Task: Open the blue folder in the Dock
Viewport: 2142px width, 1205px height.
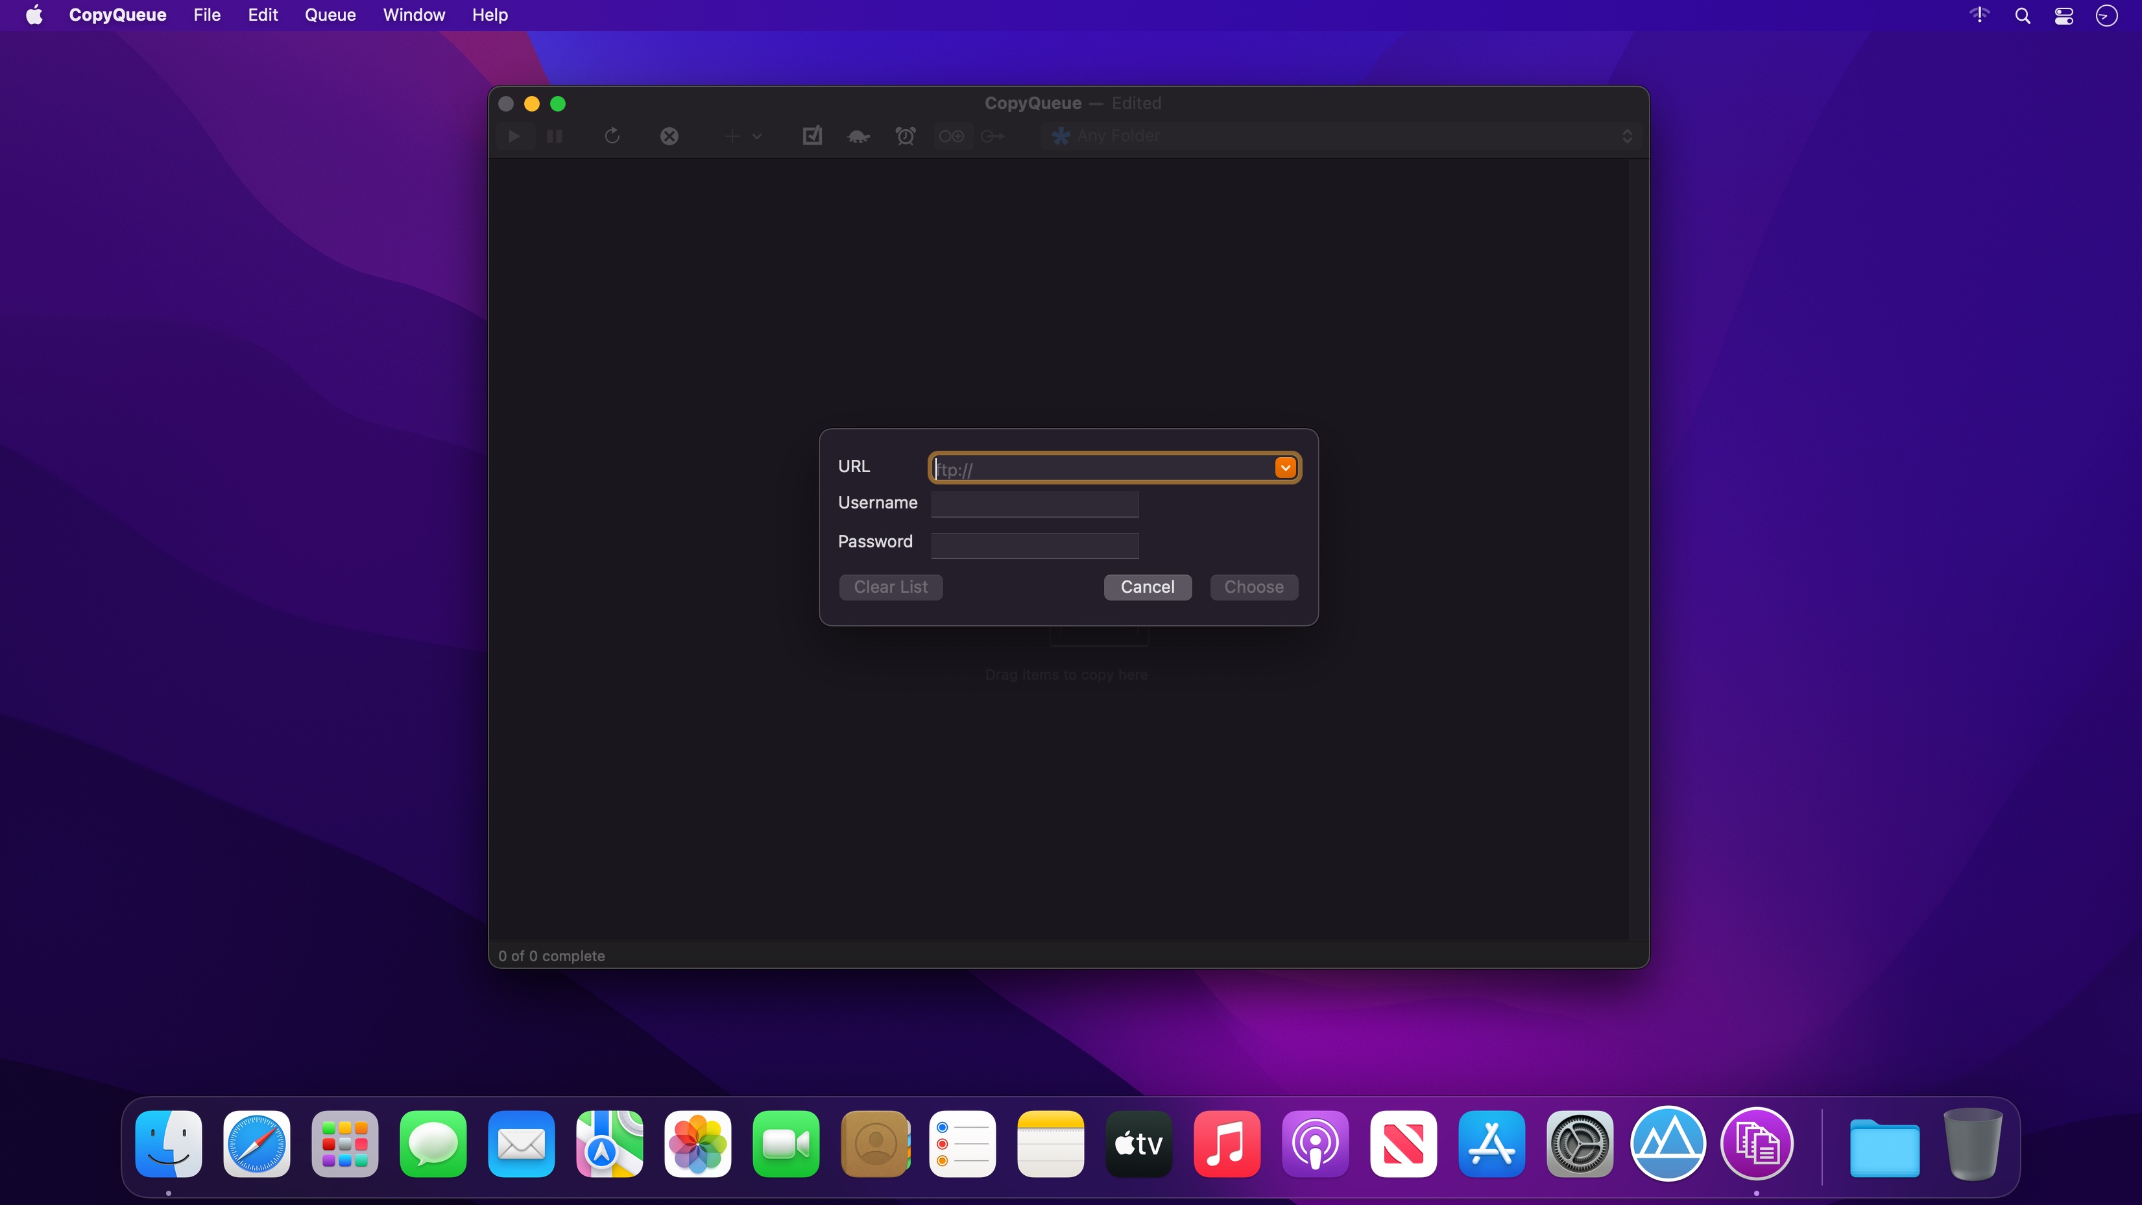Action: point(1885,1148)
